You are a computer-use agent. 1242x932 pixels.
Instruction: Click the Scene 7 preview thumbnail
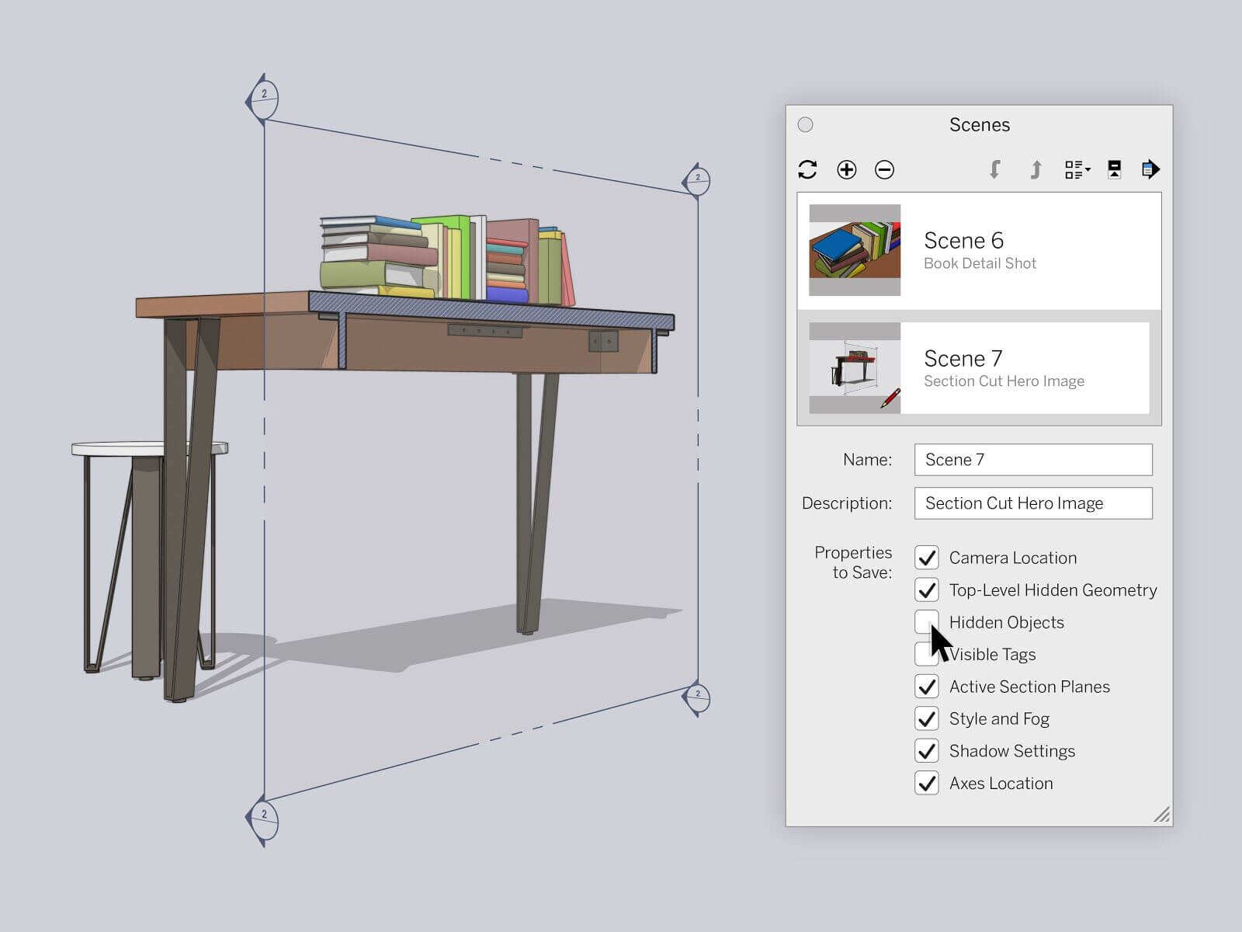[x=854, y=367]
